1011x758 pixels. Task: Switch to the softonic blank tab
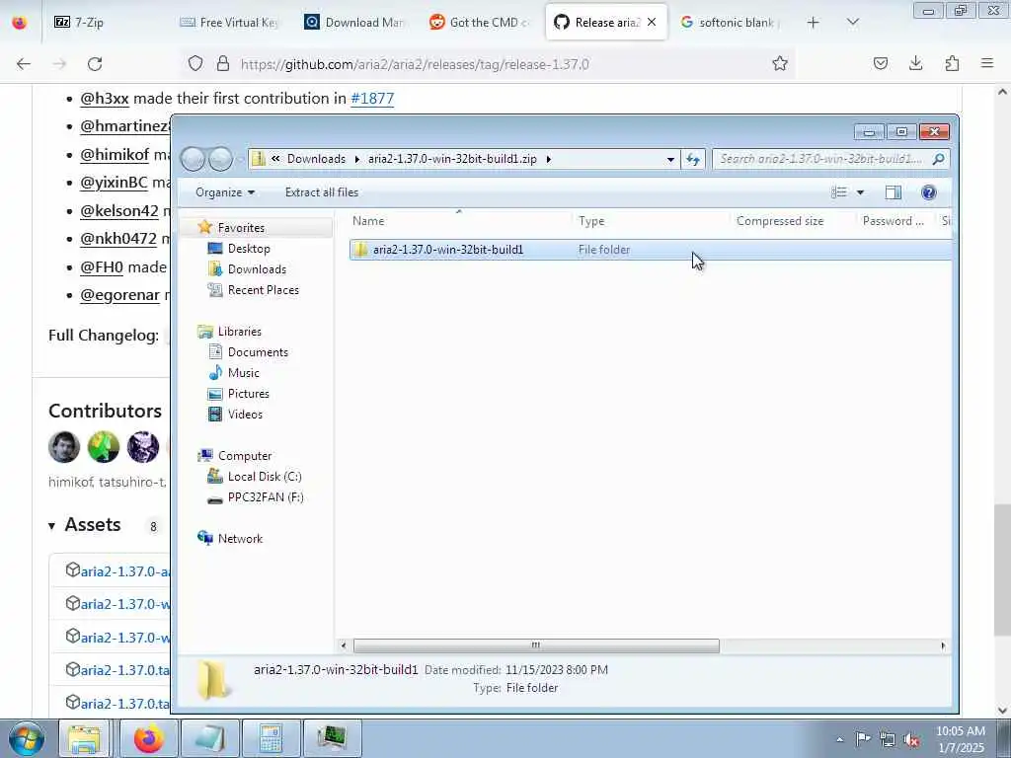click(x=730, y=23)
